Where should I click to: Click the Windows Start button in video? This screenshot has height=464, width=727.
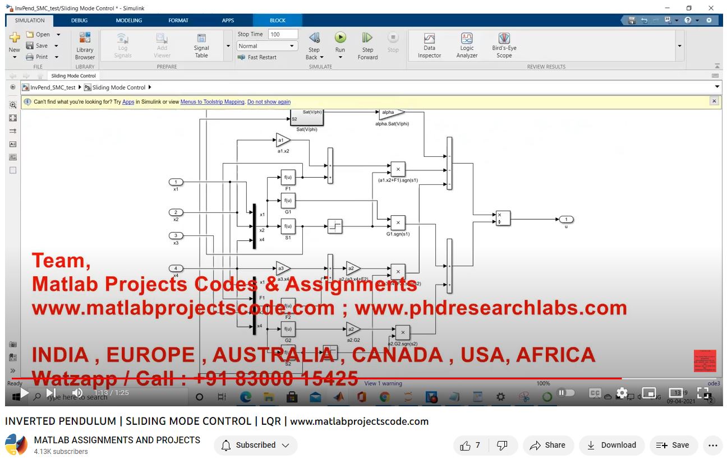tap(16, 397)
